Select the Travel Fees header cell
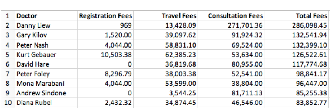 click(x=166, y=16)
